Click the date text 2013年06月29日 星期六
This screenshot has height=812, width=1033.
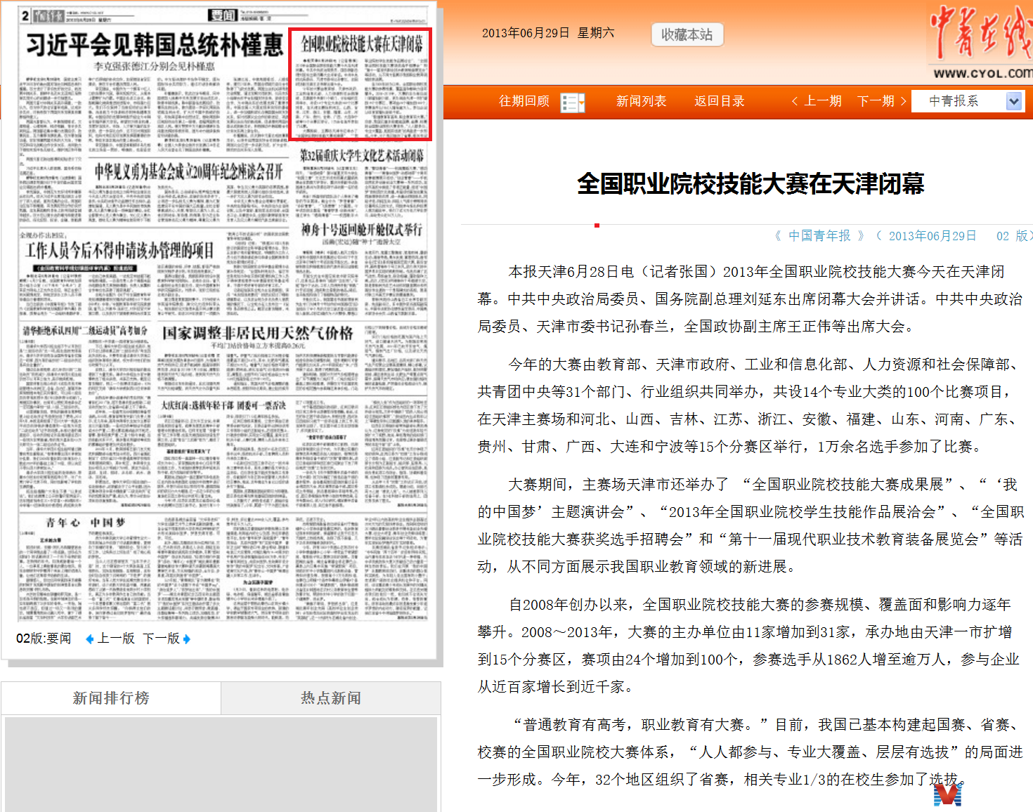click(548, 33)
